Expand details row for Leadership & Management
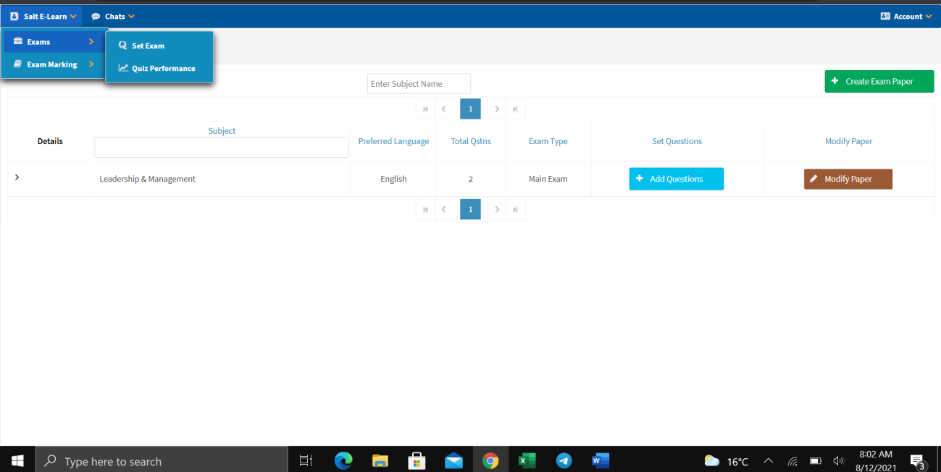 [x=17, y=177]
